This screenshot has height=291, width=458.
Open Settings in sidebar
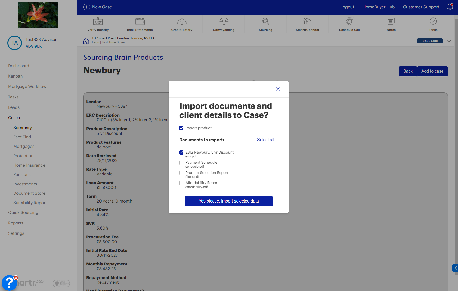pyautogui.click(x=16, y=233)
